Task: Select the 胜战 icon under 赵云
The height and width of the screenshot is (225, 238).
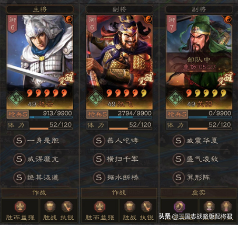Action: 50,207
